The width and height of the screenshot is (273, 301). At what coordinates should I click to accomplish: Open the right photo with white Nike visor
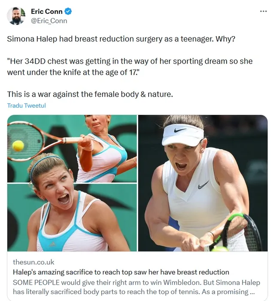(x=203, y=183)
